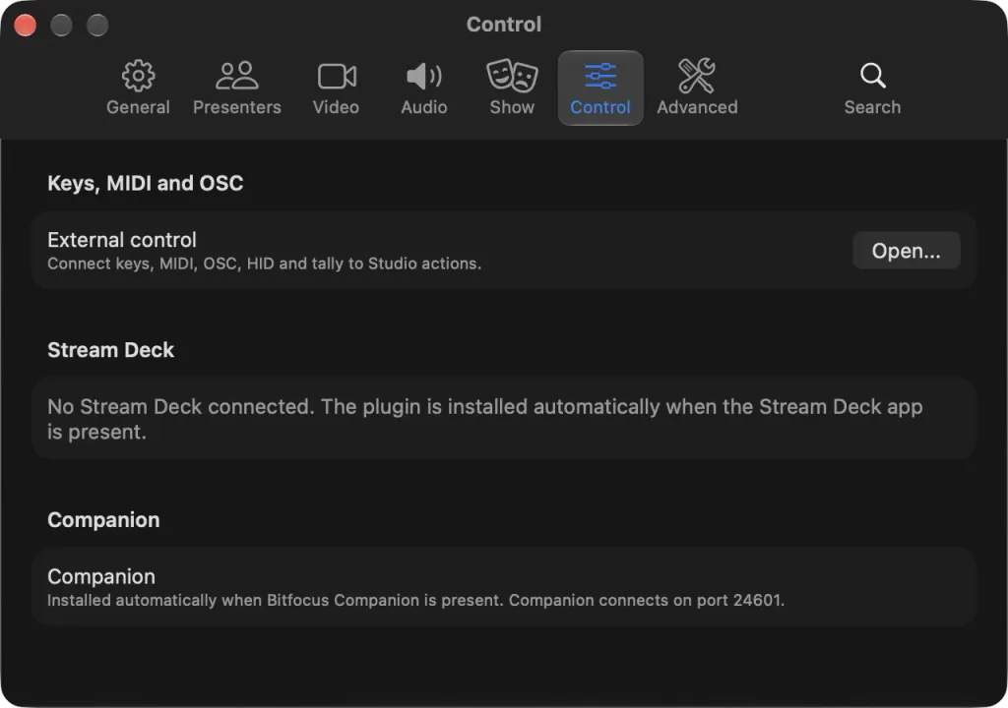Click the Connect keys, MIDI, OSC description
1008x708 pixels.
coord(264,264)
